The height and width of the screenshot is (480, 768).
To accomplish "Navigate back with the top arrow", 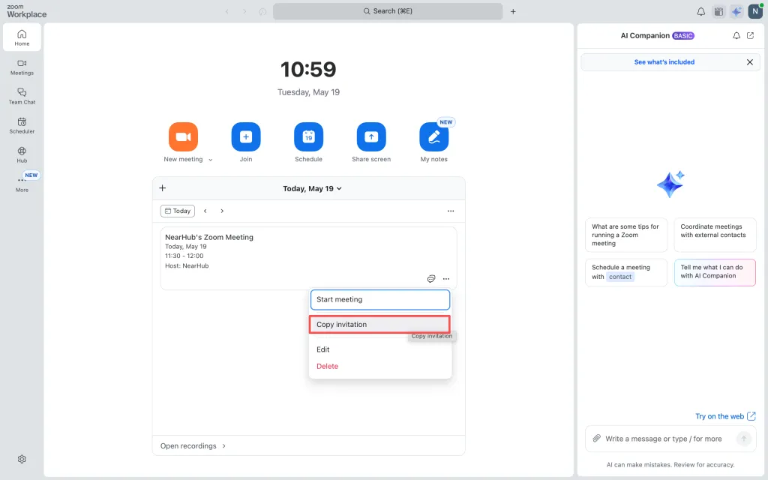I will tap(226, 11).
